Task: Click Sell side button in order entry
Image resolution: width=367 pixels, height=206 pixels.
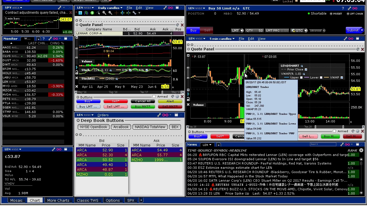Action: coord(207,30)
